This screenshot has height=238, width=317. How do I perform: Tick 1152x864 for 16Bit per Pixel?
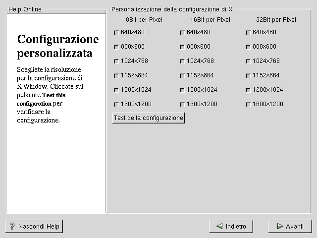coord(182,76)
